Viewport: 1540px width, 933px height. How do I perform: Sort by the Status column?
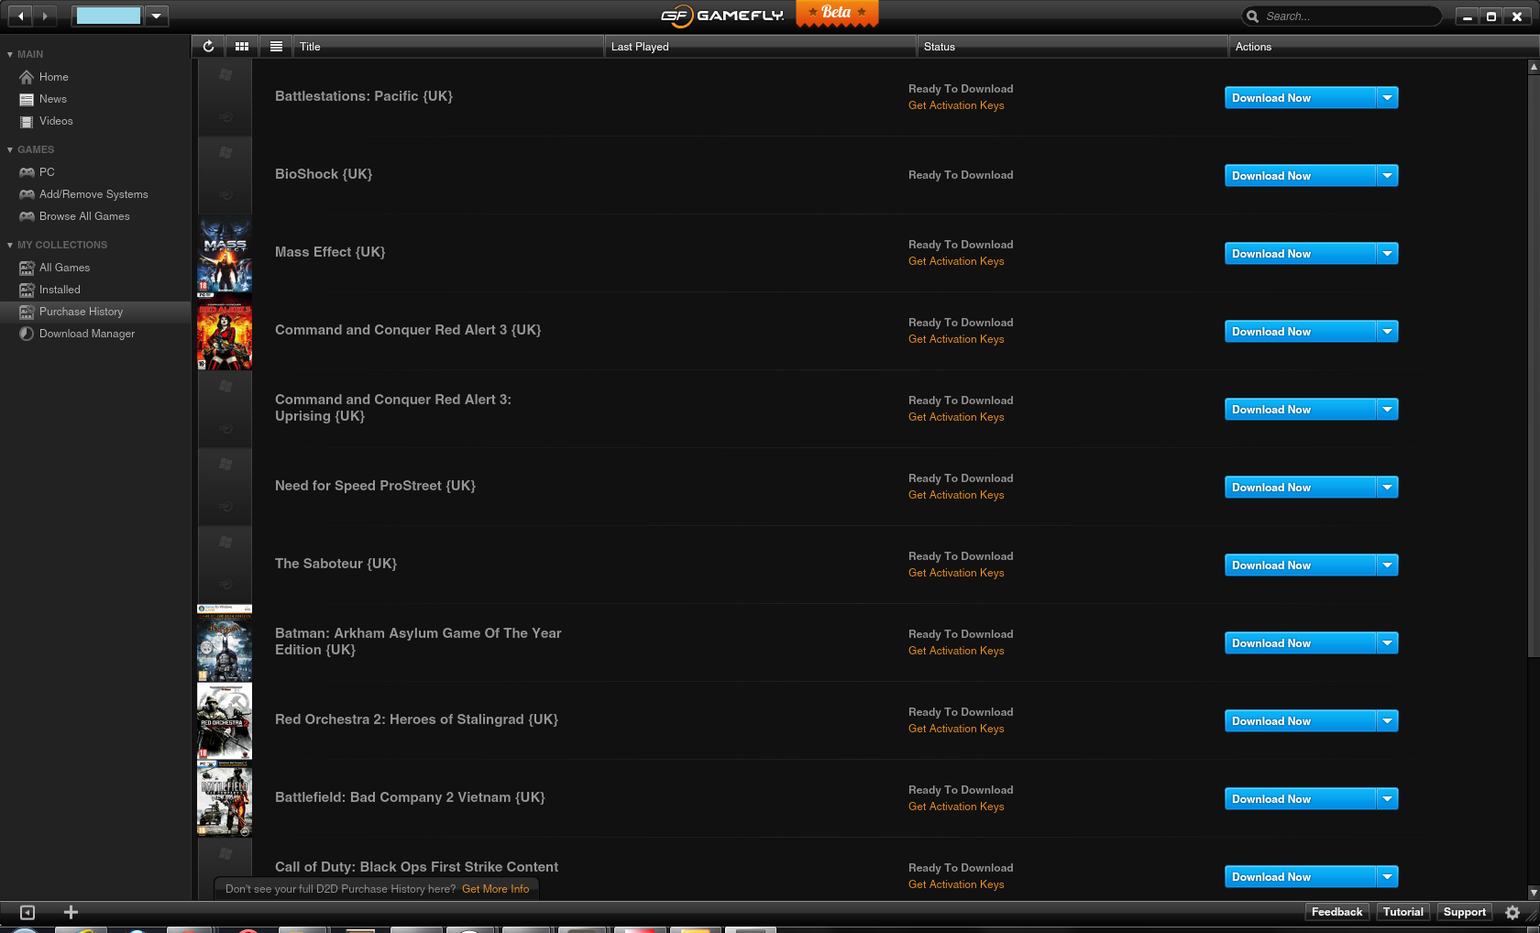tap(1072, 47)
